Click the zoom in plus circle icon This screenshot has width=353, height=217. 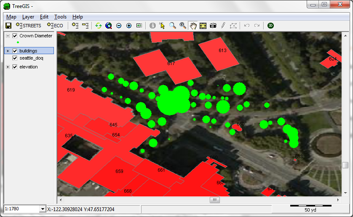129,26
